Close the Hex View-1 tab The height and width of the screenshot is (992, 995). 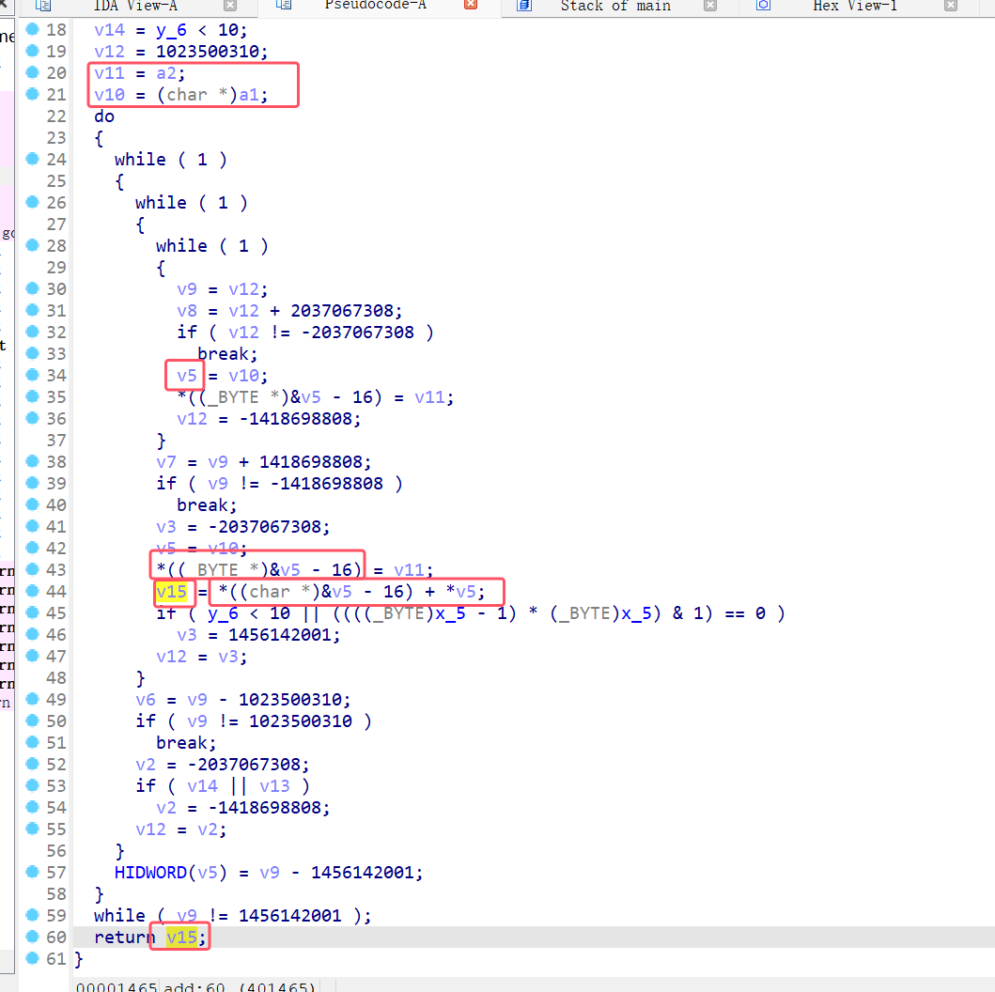point(949,6)
